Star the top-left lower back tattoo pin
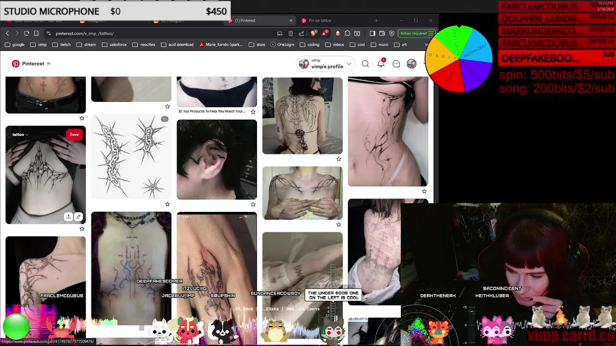616x346 pixels. pyautogui.click(x=82, y=118)
